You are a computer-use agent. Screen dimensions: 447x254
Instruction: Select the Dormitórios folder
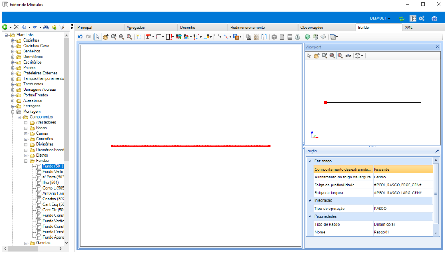click(32, 57)
